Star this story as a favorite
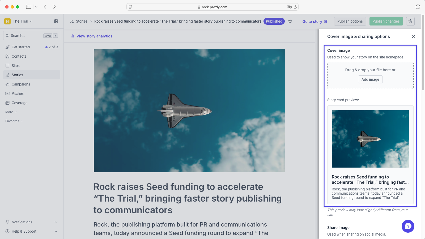 pyautogui.click(x=290, y=21)
